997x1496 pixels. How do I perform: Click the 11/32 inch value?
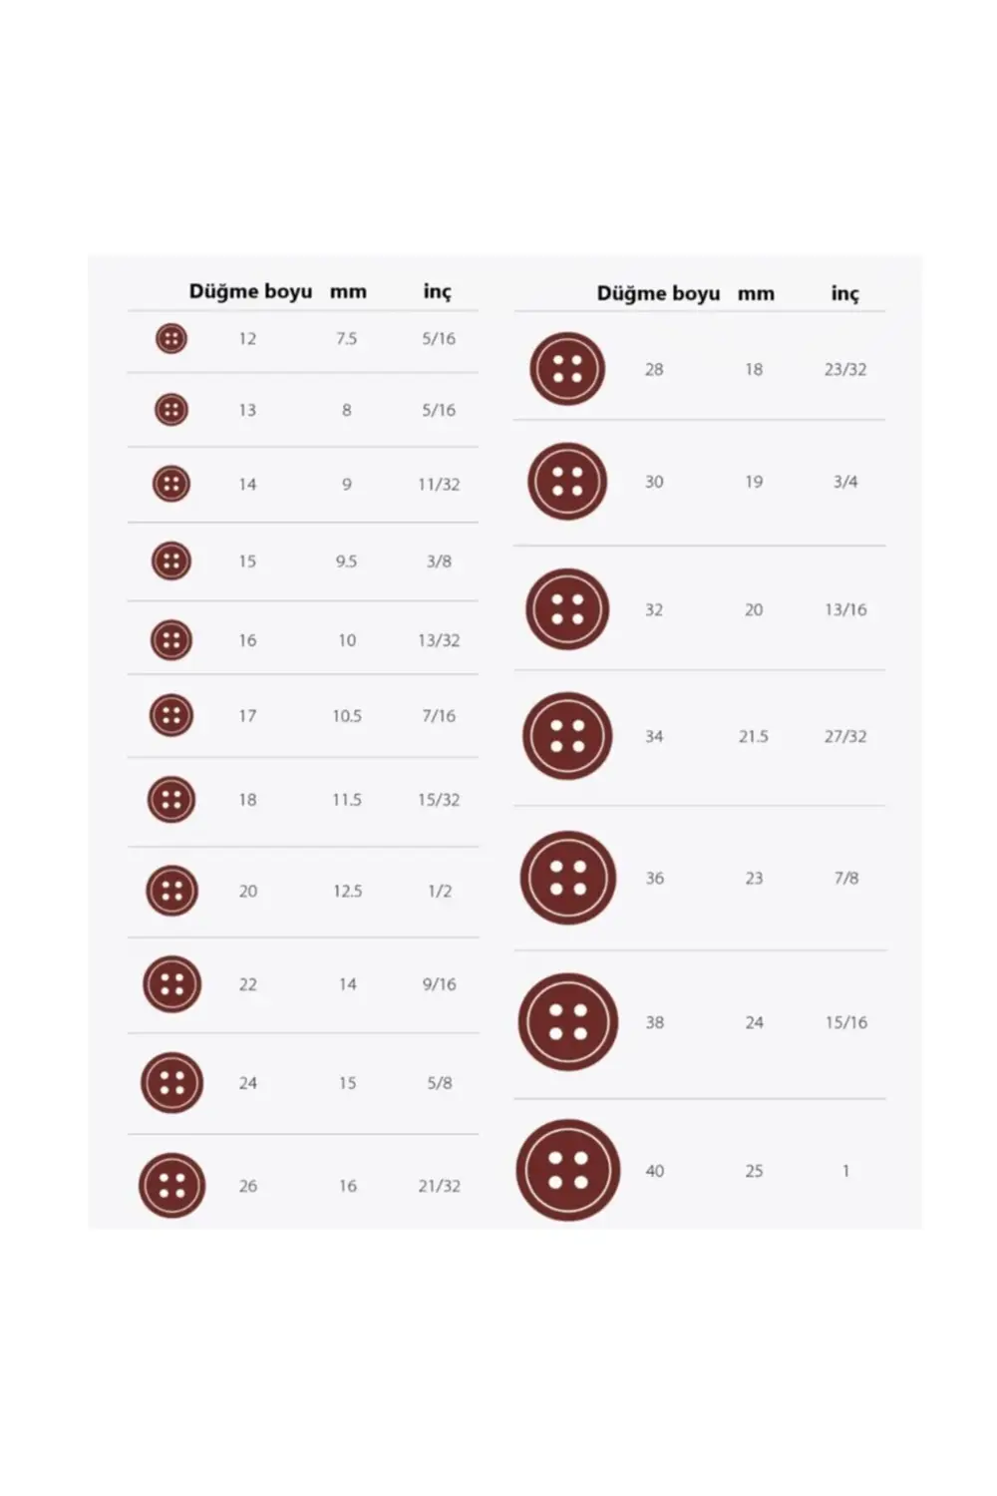[x=439, y=485]
